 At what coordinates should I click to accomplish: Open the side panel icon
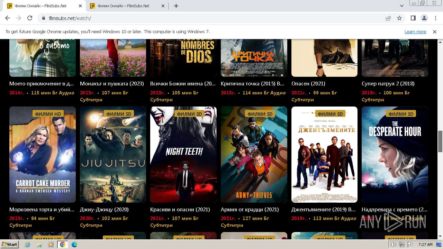(413, 18)
